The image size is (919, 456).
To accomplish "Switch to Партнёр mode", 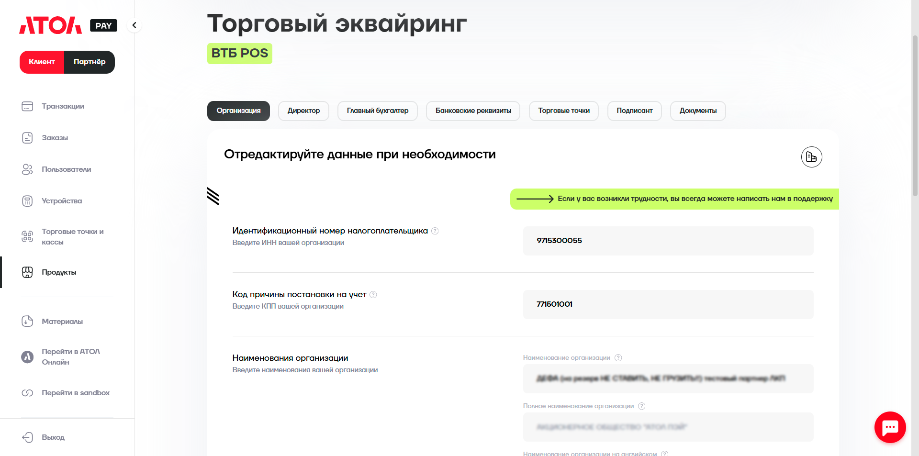I will [90, 62].
